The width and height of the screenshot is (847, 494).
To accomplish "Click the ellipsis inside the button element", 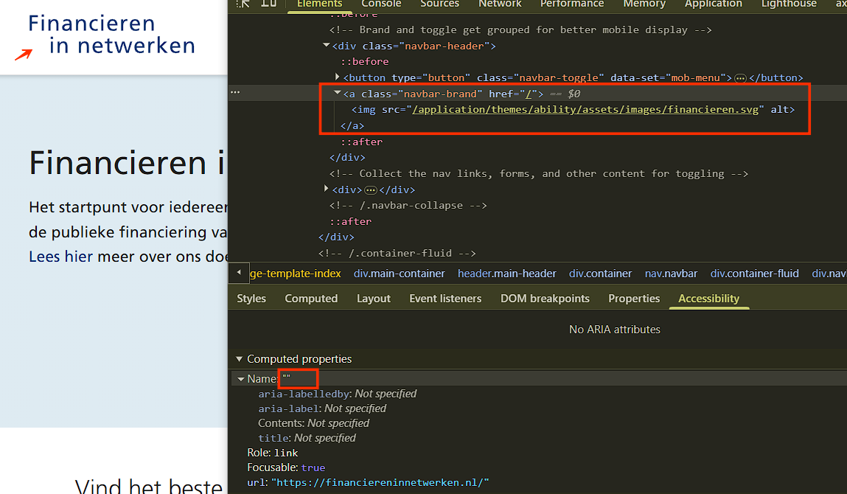I will [741, 78].
